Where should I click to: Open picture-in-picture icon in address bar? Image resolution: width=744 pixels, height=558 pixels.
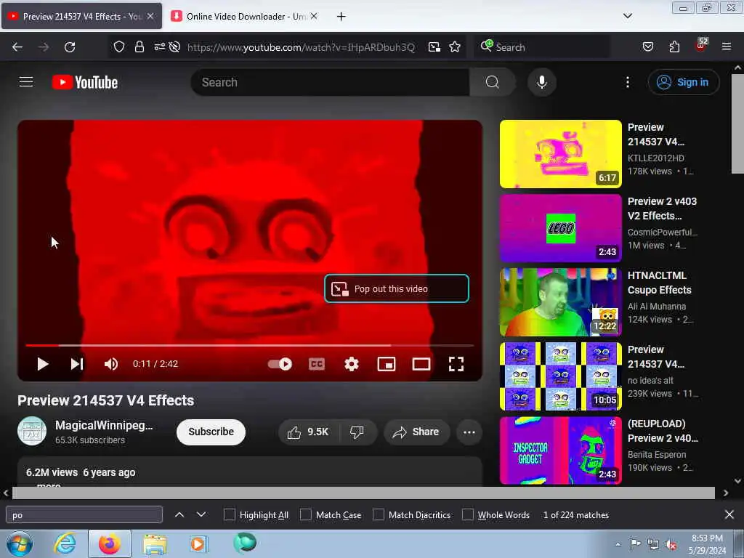434,47
